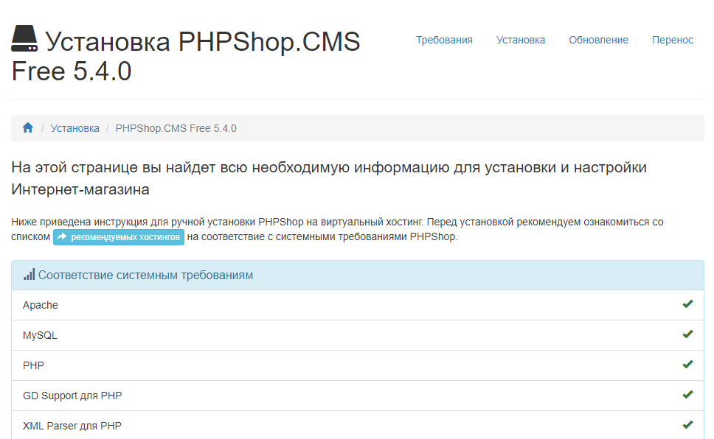
Task: Select the MySQL requirement row text
Action: tap(40, 335)
